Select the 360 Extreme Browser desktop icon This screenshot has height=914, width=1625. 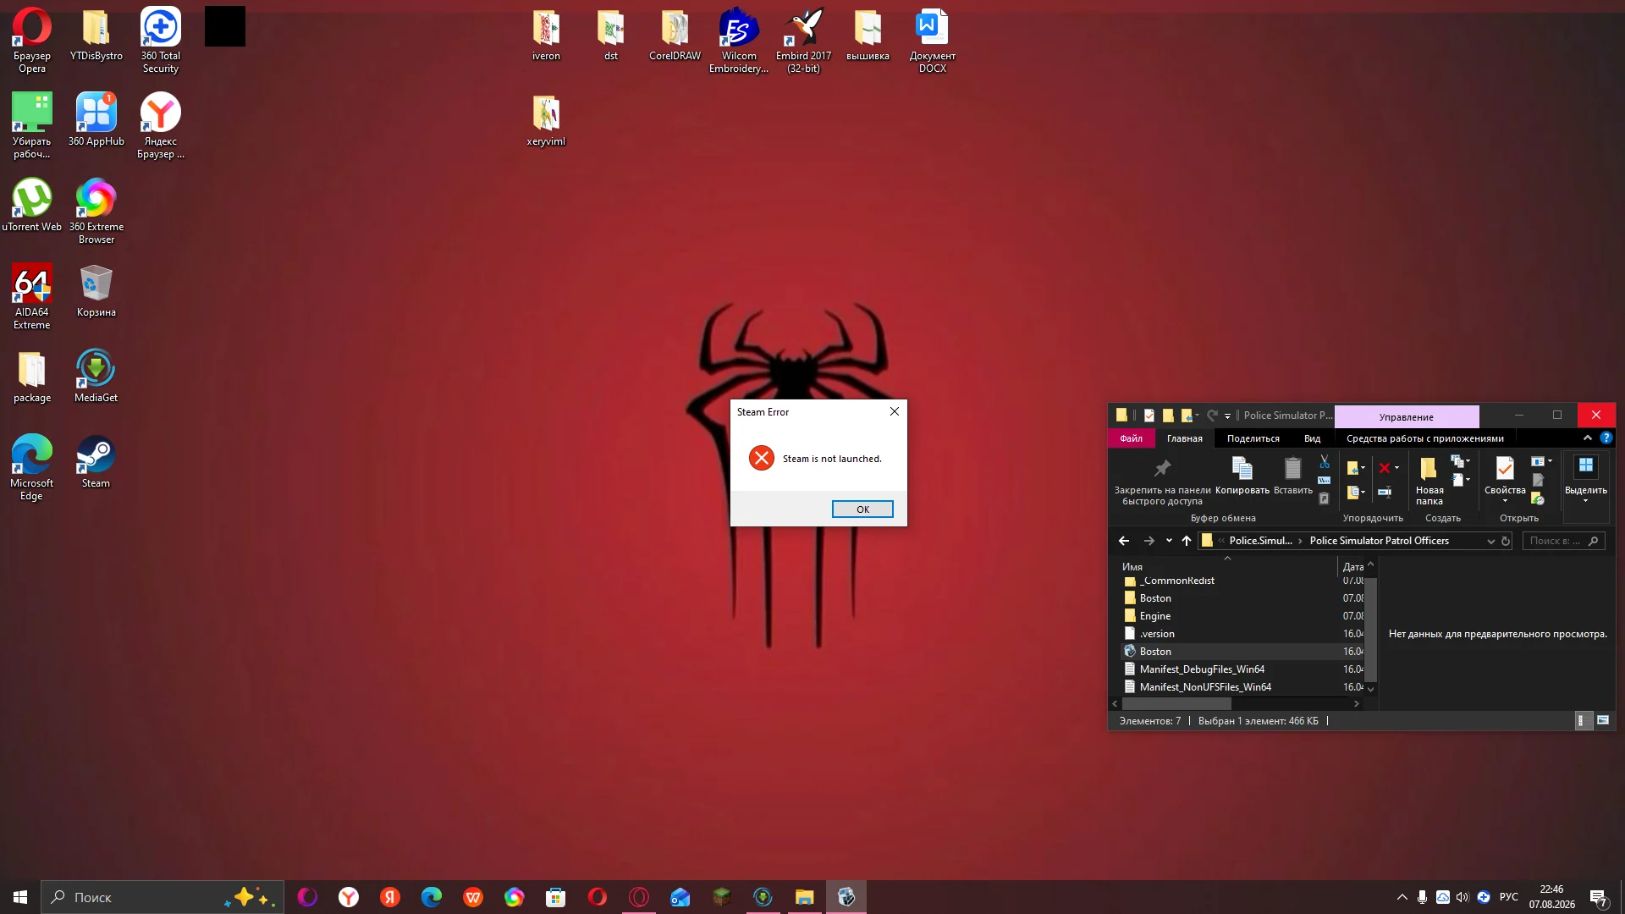96,211
